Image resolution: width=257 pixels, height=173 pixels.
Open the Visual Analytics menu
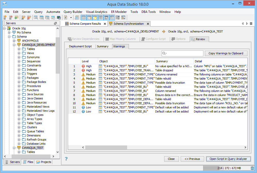click(97, 12)
